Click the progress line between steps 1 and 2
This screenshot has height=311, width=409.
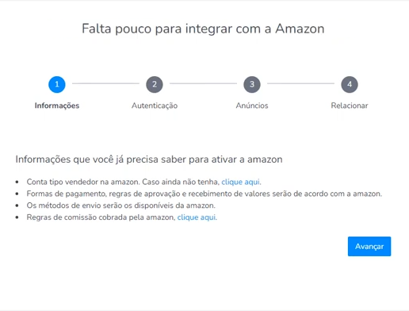coord(105,83)
